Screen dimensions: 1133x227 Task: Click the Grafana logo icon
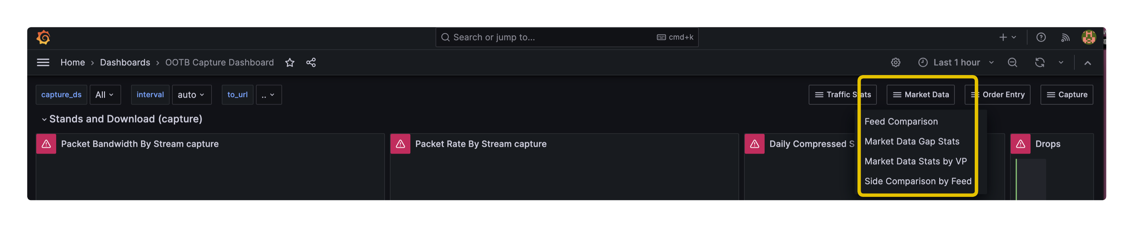click(43, 37)
